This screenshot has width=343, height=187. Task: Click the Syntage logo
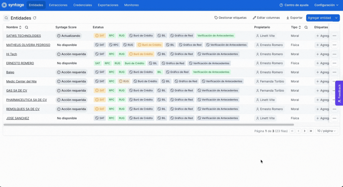point(13,5)
